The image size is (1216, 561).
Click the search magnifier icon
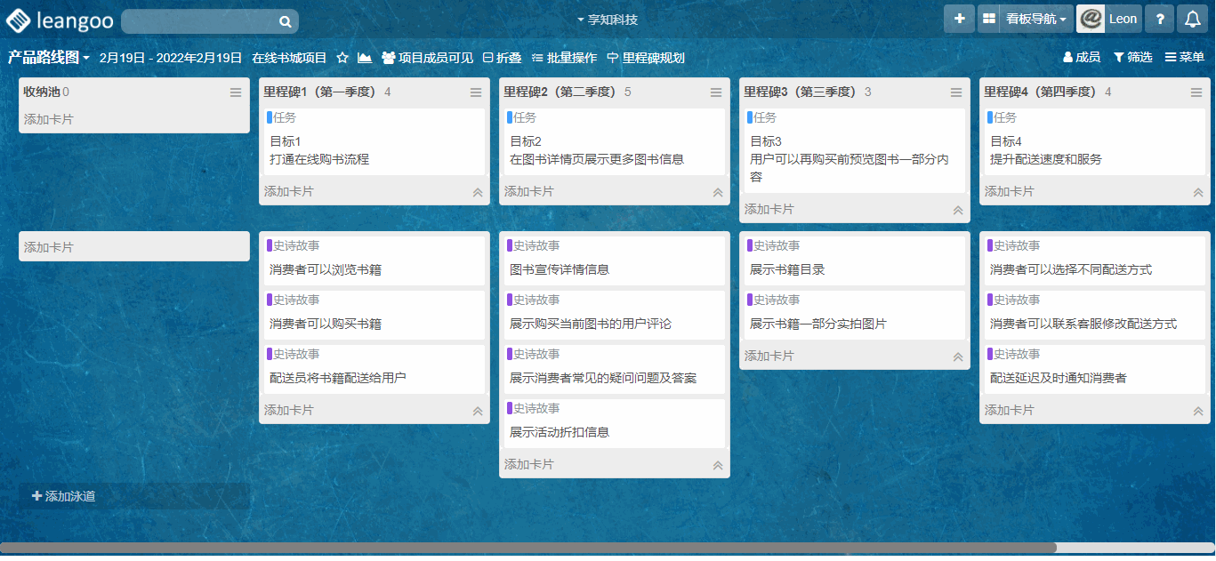(x=286, y=21)
